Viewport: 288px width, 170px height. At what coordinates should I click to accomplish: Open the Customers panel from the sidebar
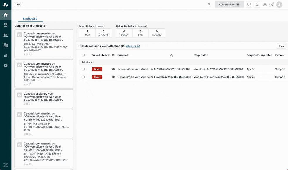coord(6,35)
